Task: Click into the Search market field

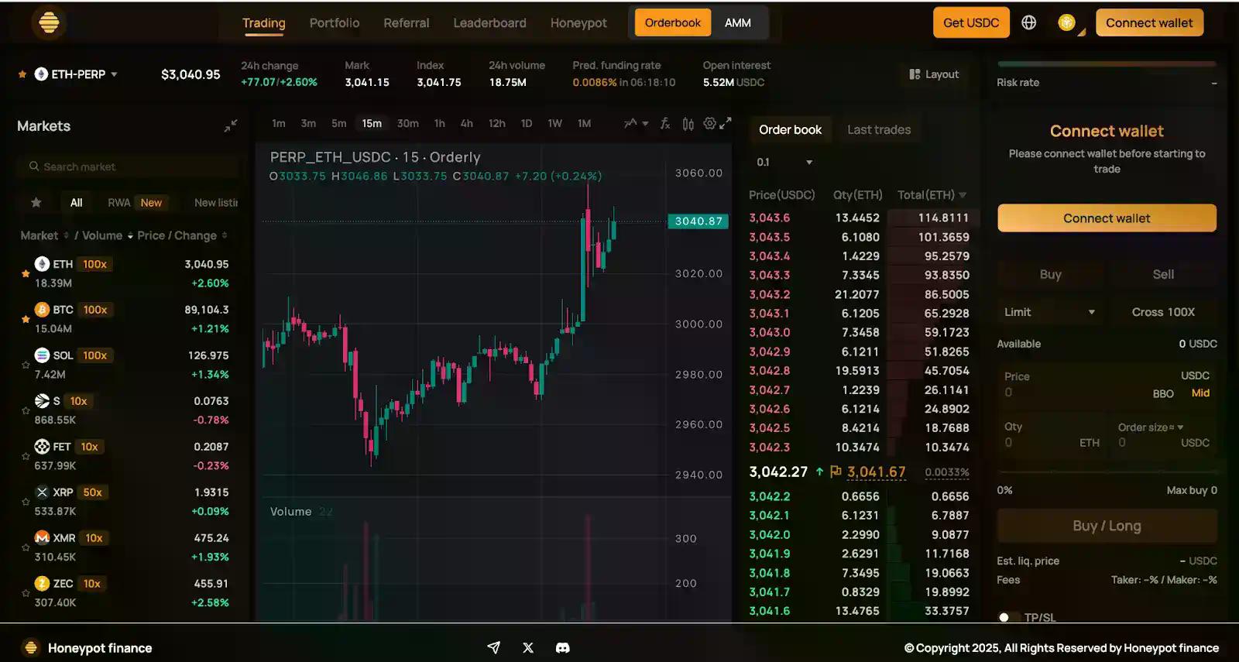Action: tap(128, 166)
